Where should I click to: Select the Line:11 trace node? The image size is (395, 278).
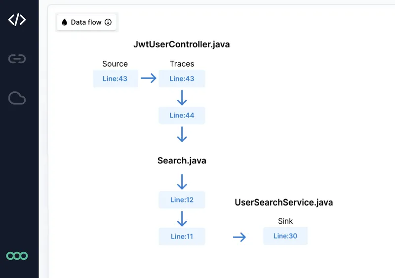point(182,236)
